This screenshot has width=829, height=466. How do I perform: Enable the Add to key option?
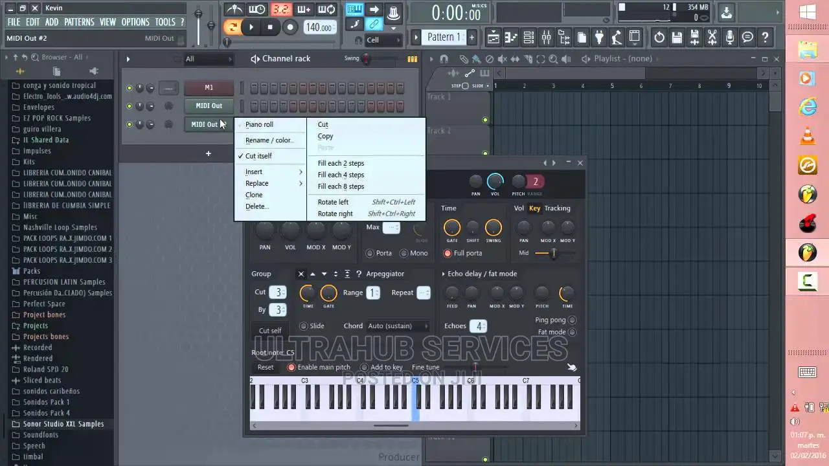364,368
